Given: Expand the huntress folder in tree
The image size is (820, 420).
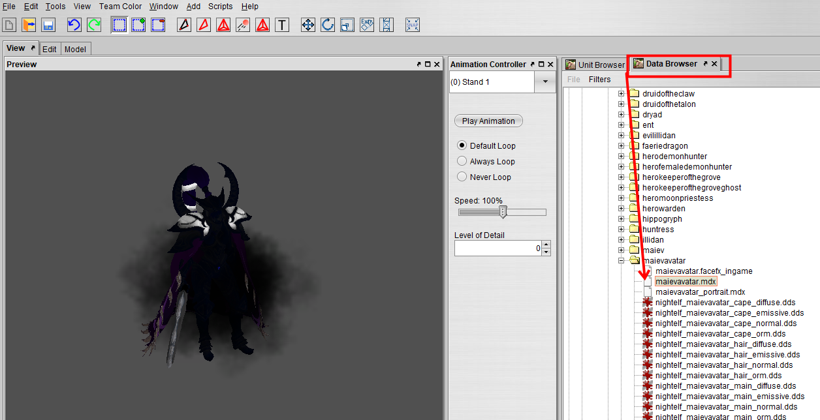Looking at the screenshot, I should 622,230.
